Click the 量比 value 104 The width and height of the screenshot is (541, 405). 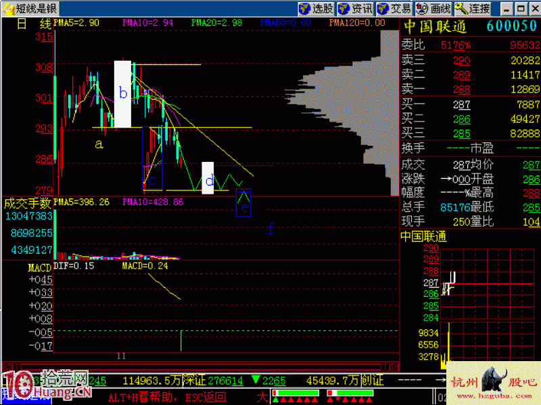[x=532, y=222]
